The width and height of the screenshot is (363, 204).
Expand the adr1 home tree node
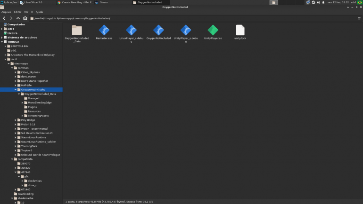coord(2,29)
